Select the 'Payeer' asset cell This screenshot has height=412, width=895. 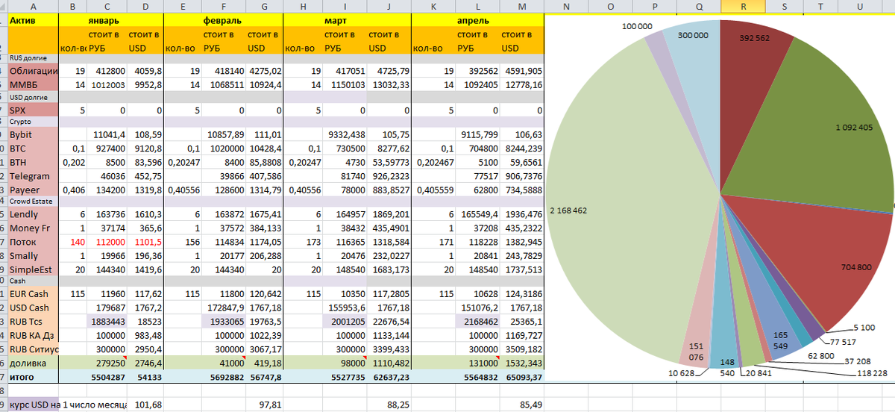(34, 190)
